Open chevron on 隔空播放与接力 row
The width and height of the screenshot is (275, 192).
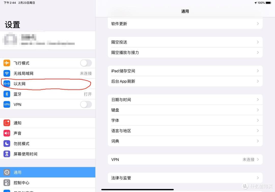point(258,52)
